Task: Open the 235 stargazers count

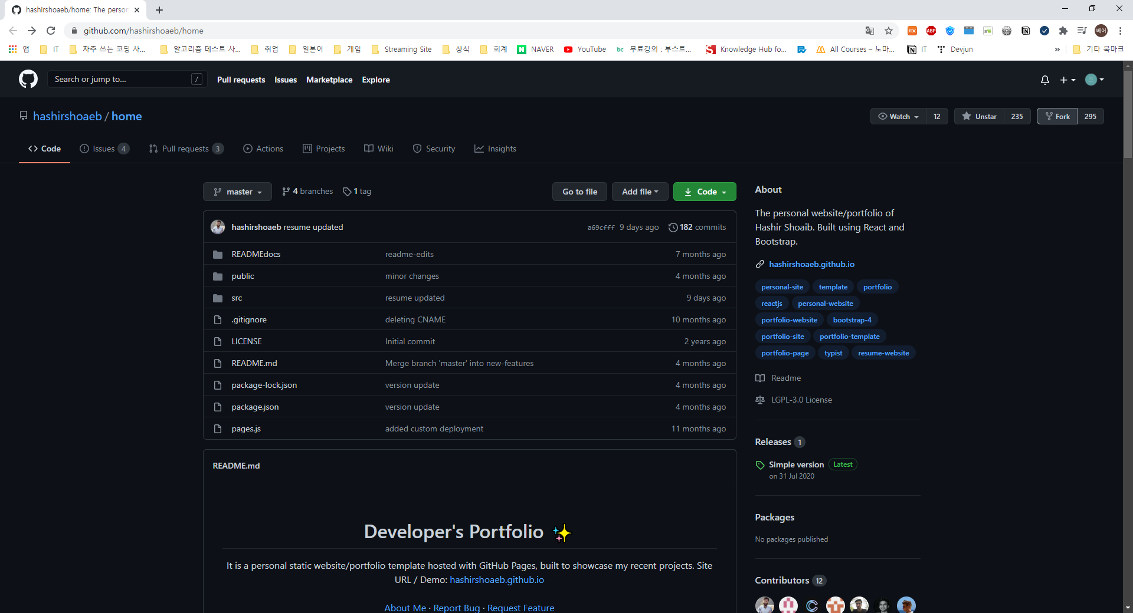Action: point(1017,117)
